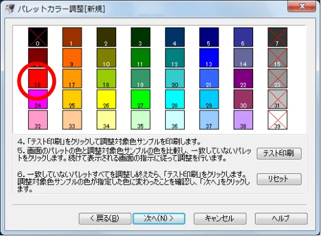Select palette swatch 16 (red)
This screenshot has width=321, height=236.
click(38, 78)
